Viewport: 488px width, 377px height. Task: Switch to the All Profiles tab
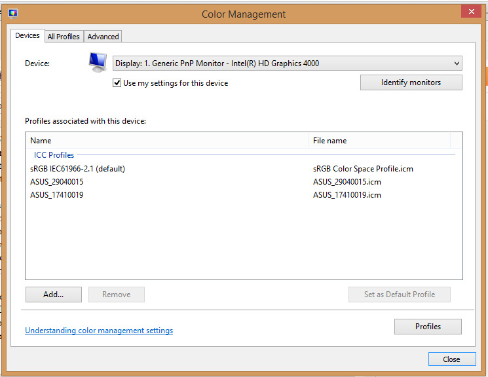point(64,37)
